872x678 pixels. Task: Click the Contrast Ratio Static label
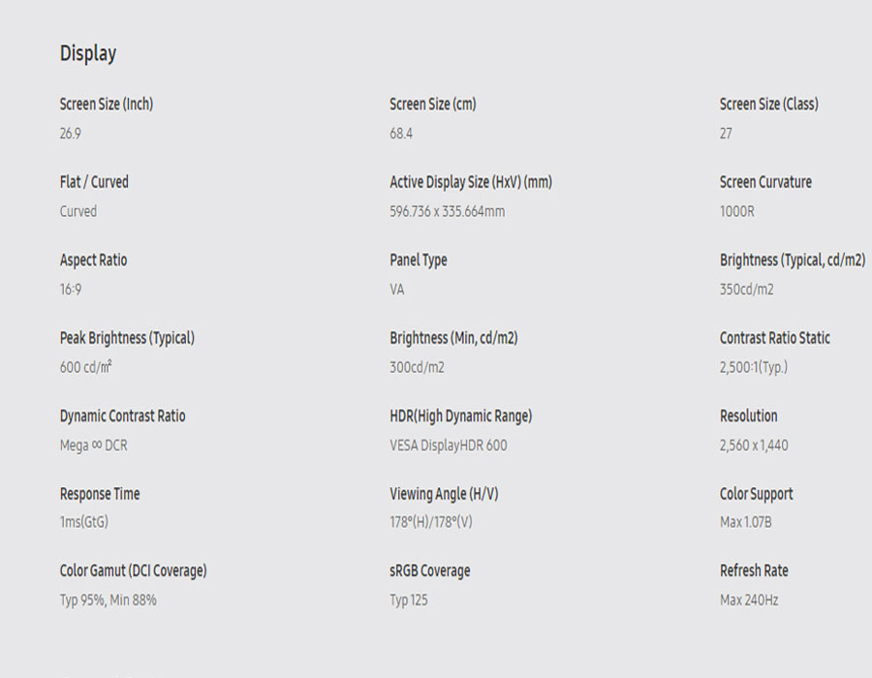[x=774, y=338]
